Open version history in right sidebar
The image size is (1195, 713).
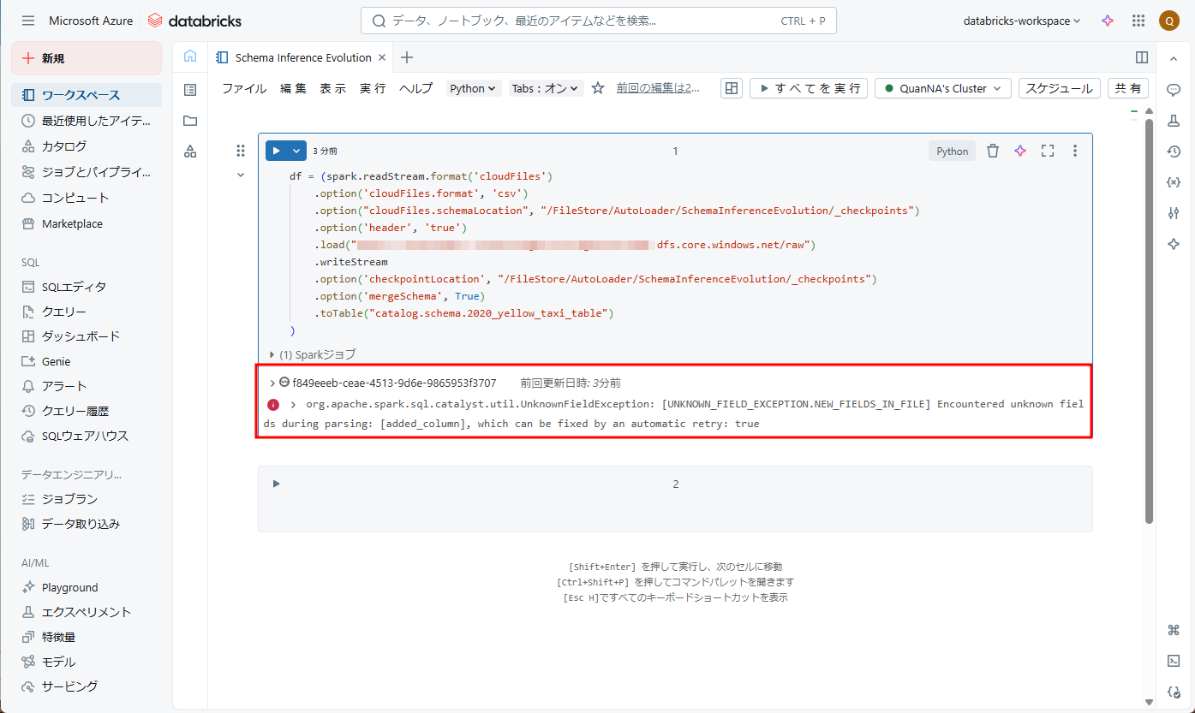click(1174, 152)
